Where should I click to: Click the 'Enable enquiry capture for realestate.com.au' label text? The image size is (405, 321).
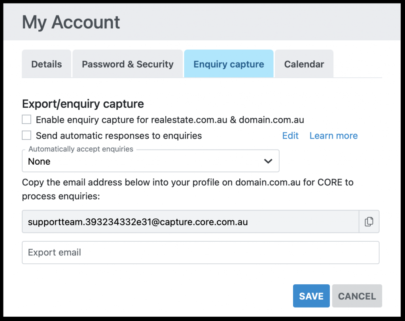pyautogui.click(x=170, y=120)
